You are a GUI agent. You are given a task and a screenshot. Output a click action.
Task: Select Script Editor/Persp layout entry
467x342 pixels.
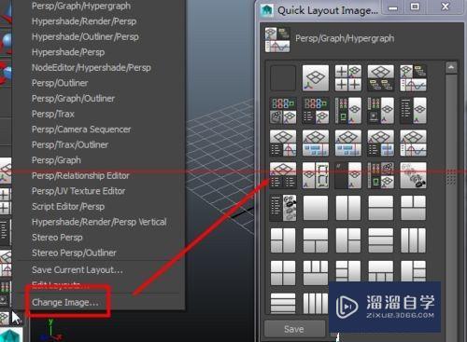[x=68, y=206]
